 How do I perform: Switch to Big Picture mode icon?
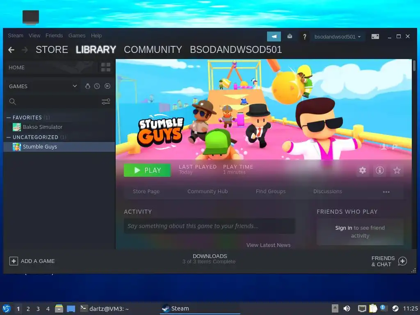pos(375,37)
